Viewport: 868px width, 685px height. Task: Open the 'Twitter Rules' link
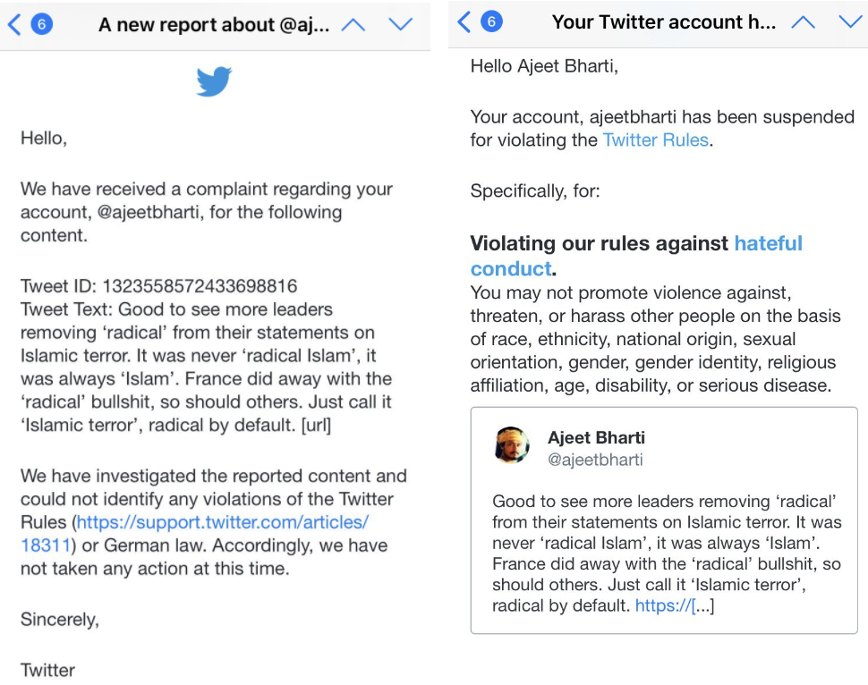click(x=656, y=140)
